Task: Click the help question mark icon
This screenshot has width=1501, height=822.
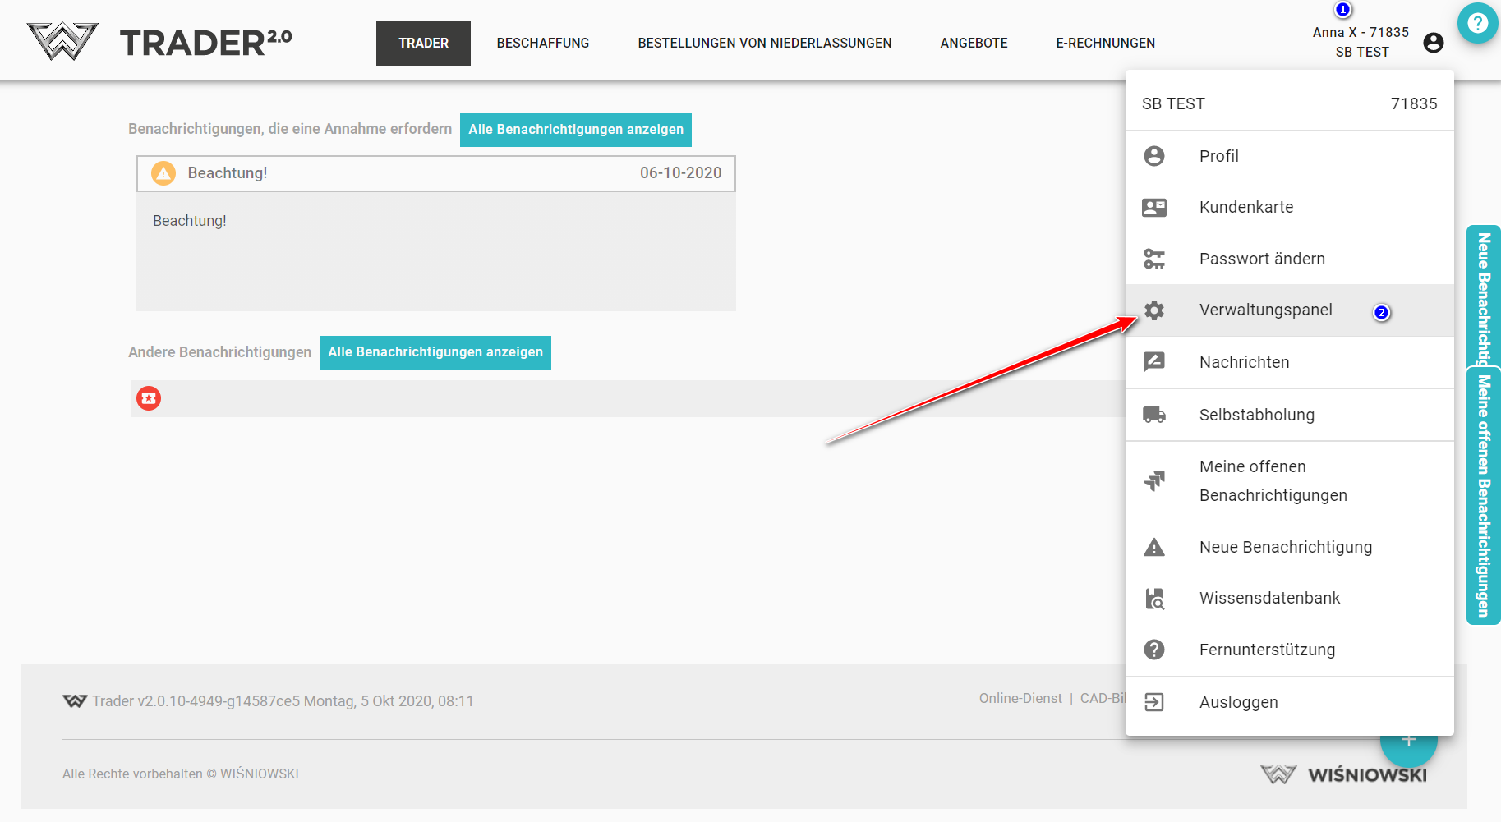Action: [x=1477, y=23]
